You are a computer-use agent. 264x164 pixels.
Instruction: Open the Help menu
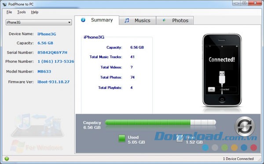[35, 12]
